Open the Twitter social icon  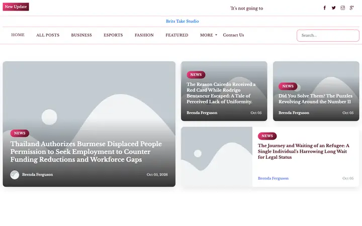[x=334, y=8]
